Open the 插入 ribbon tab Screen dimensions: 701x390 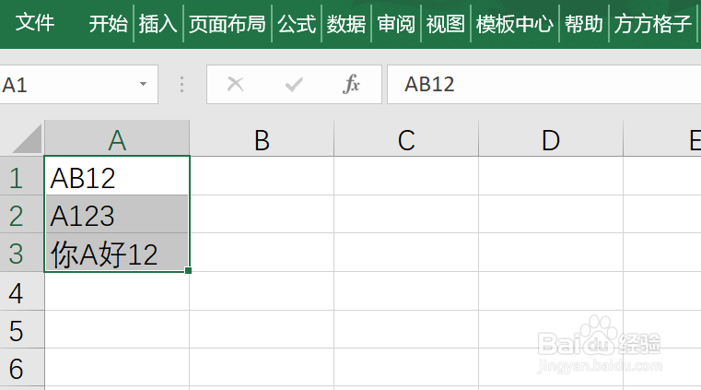pyautogui.click(x=158, y=24)
